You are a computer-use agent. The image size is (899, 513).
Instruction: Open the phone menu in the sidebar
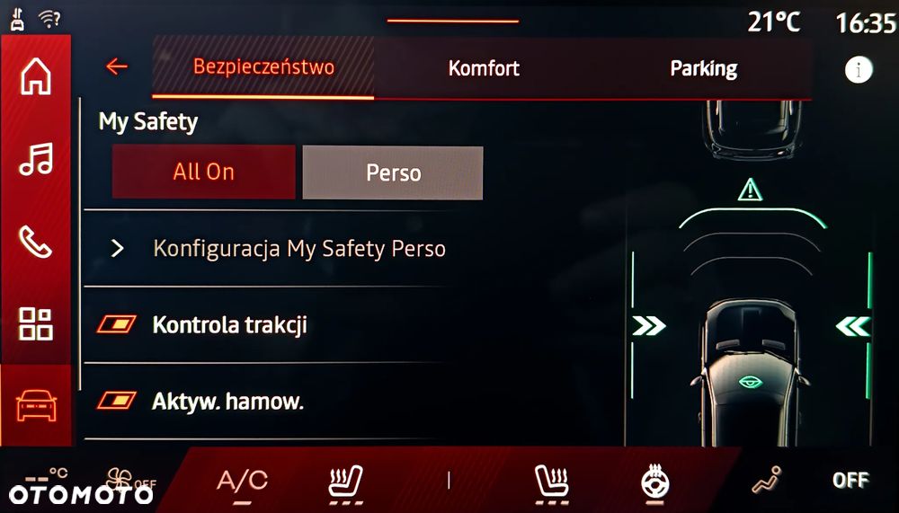pyautogui.click(x=36, y=242)
